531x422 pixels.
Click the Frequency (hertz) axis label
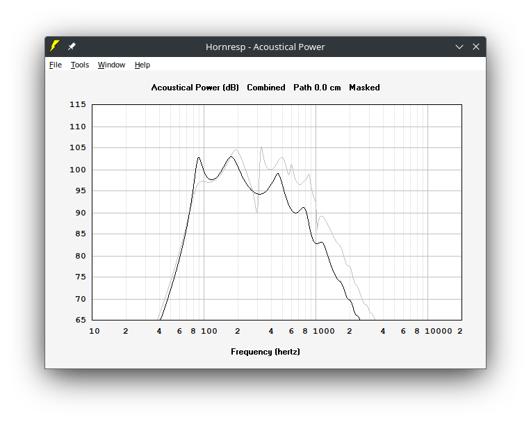[265, 352]
